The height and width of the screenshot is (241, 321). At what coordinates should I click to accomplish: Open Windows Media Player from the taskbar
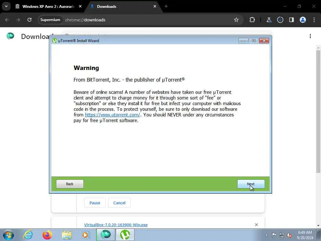pyautogui.click(x=86, y=235)
